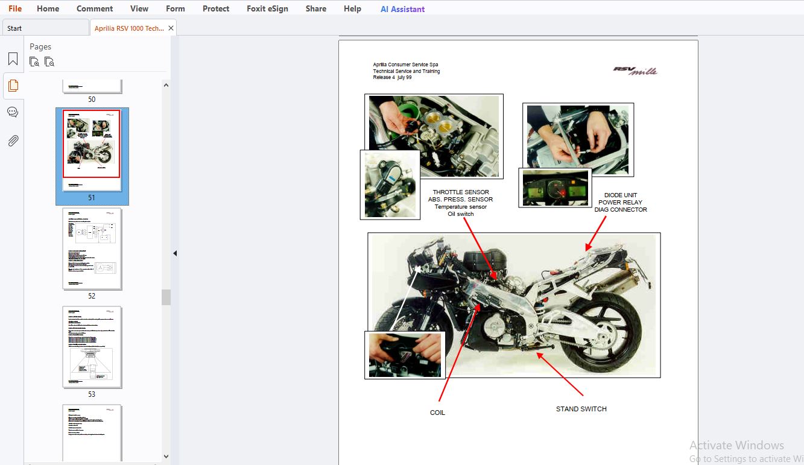The height and width of the screenshot is (465, 804).
Task: Click the large motorcycle photo on the page
Action: pos(514,305)
